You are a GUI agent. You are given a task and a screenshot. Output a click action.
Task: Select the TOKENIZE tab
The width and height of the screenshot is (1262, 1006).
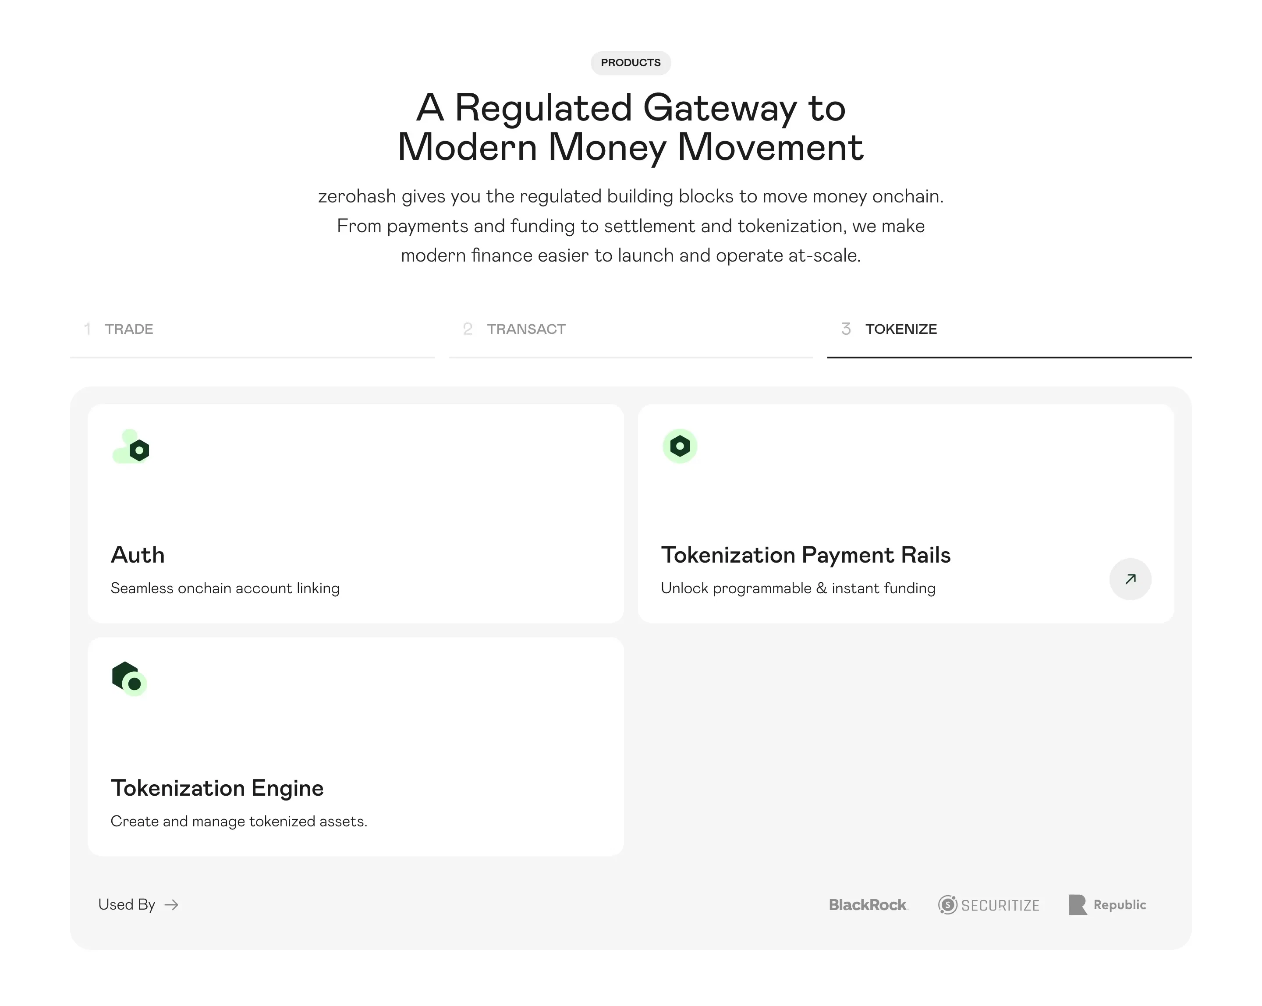tap(902, 329)
